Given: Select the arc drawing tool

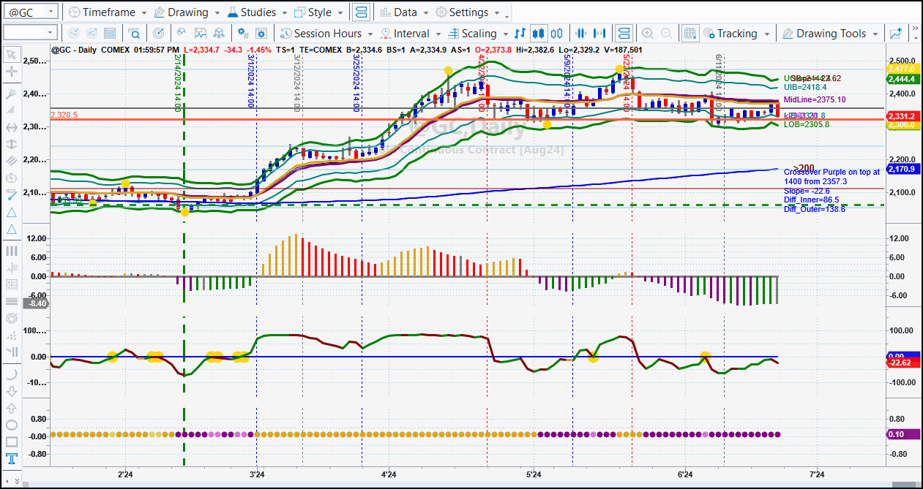Looking at the screenshot, I should (x=11, y=374).
